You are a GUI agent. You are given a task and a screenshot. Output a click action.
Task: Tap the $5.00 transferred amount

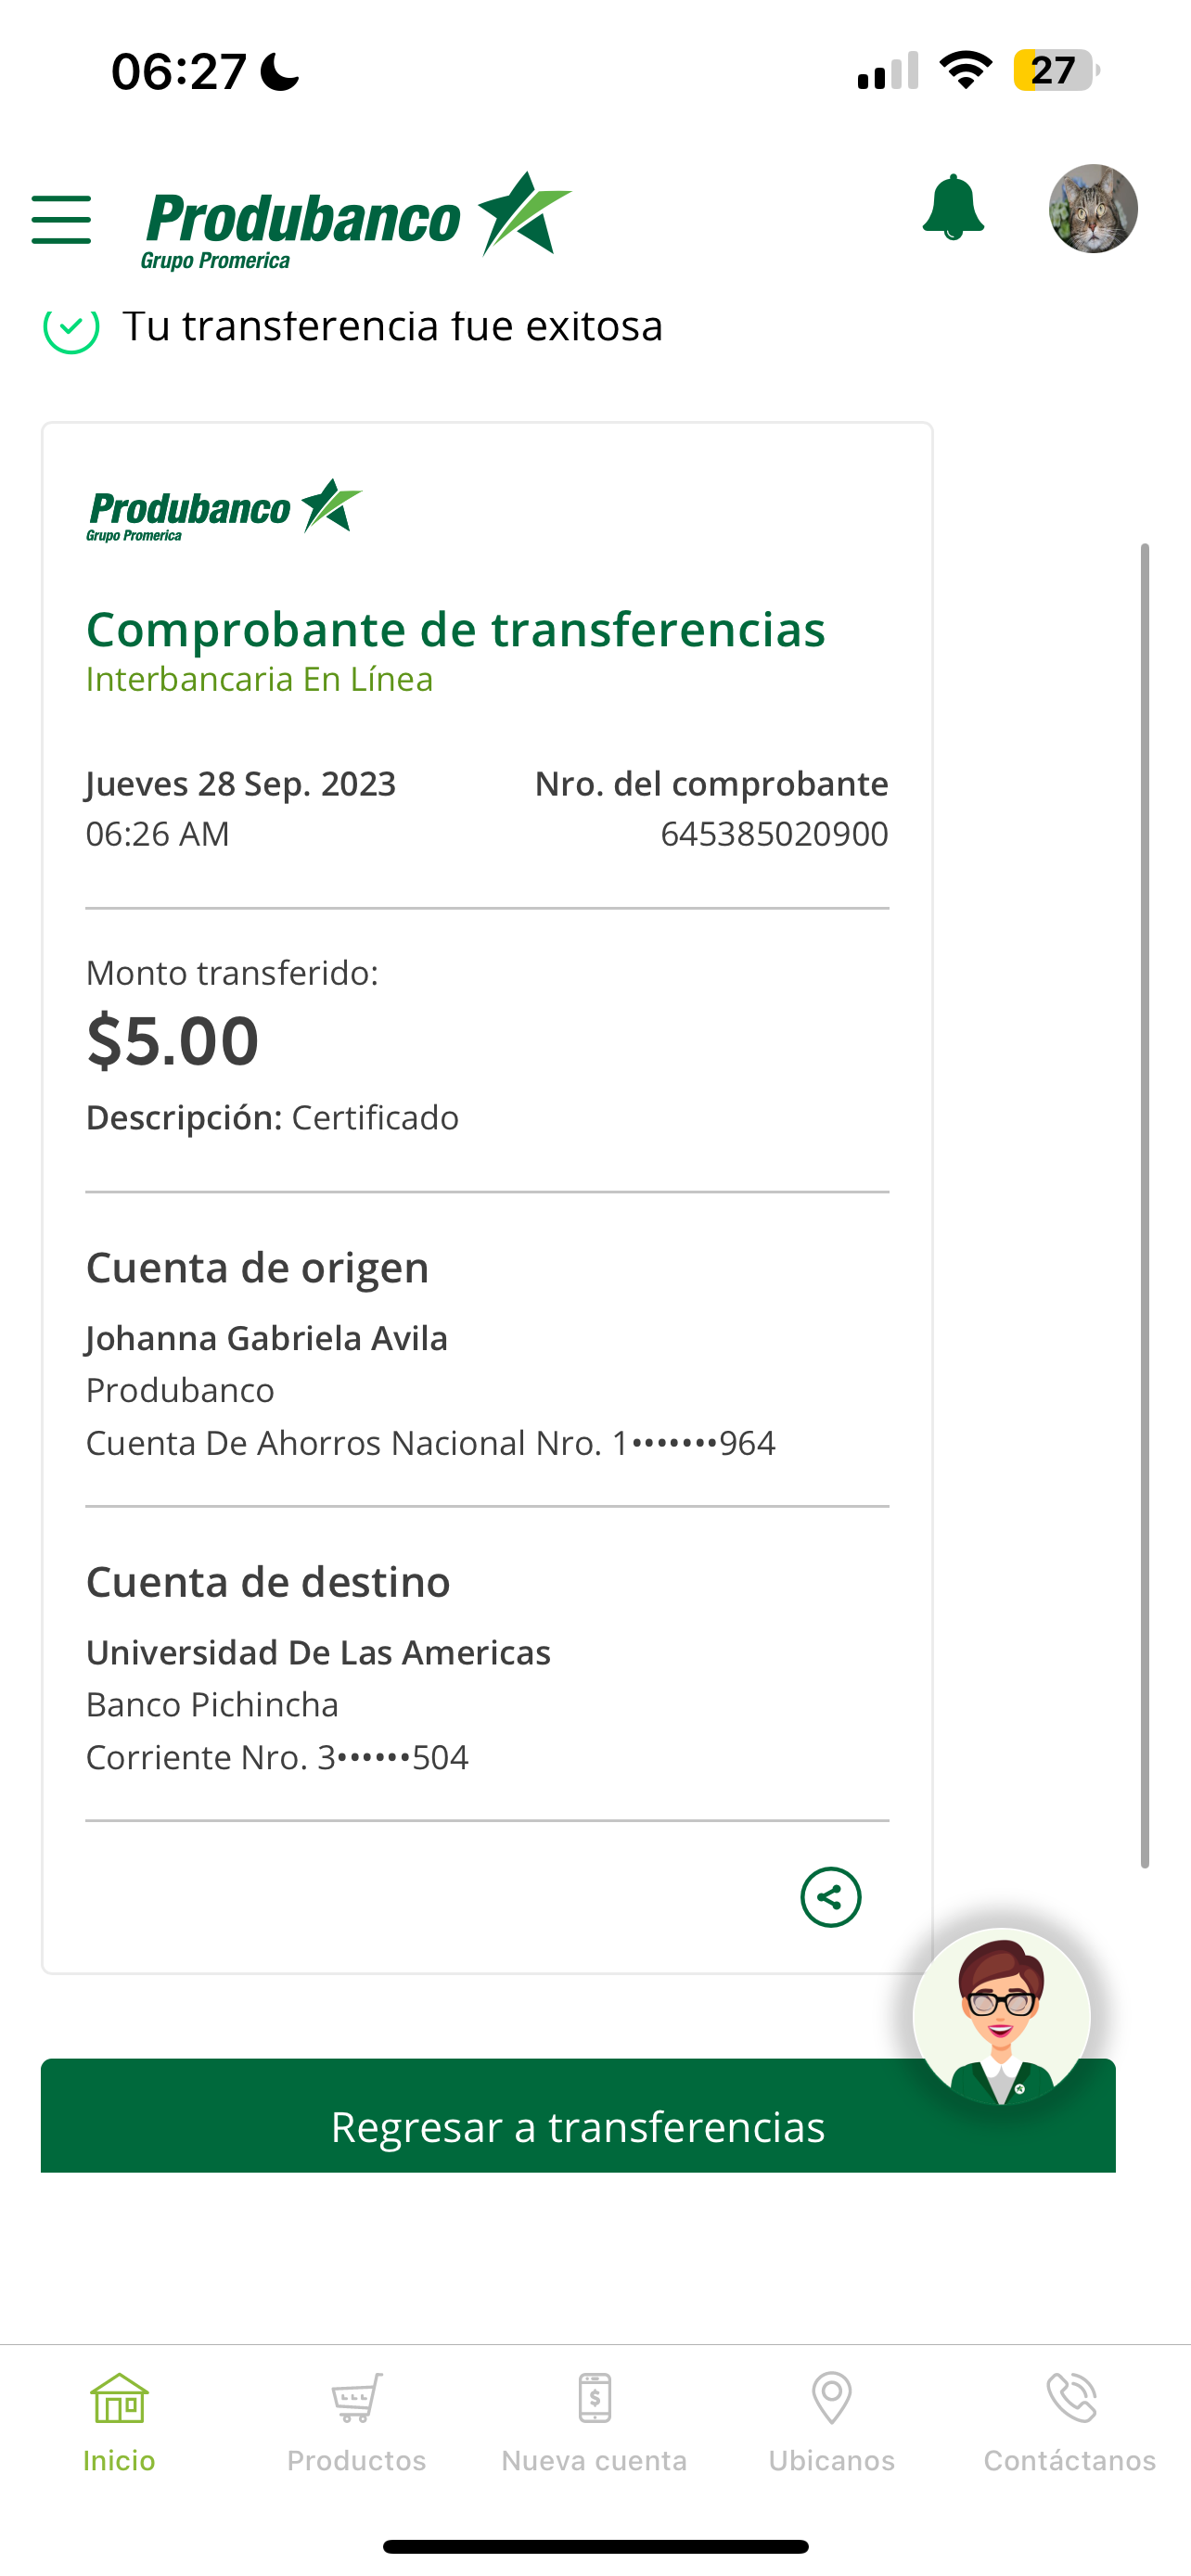tap(173, 1041)
